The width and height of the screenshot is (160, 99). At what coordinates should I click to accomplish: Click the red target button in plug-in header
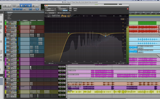pos(127,9)
